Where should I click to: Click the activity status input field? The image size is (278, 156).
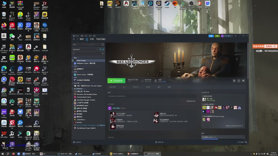click(x=152, y=96)
